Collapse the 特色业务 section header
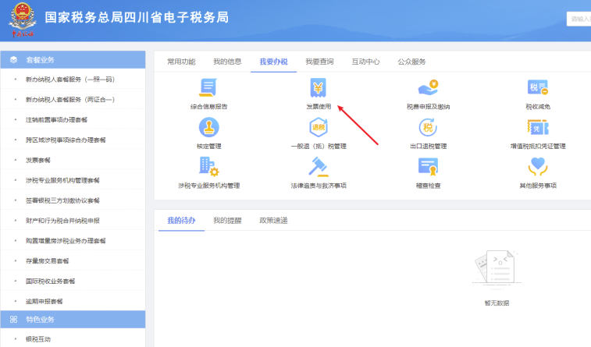 point(73,319)
